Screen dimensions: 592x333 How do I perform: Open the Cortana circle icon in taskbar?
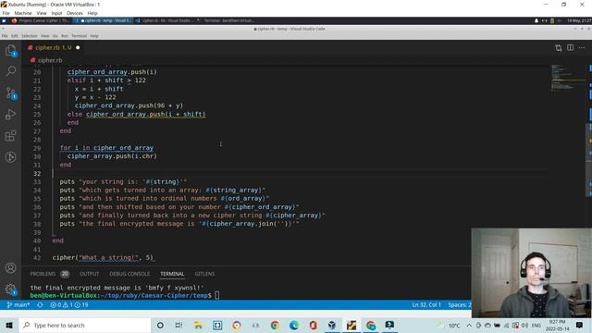coord(160,325)
